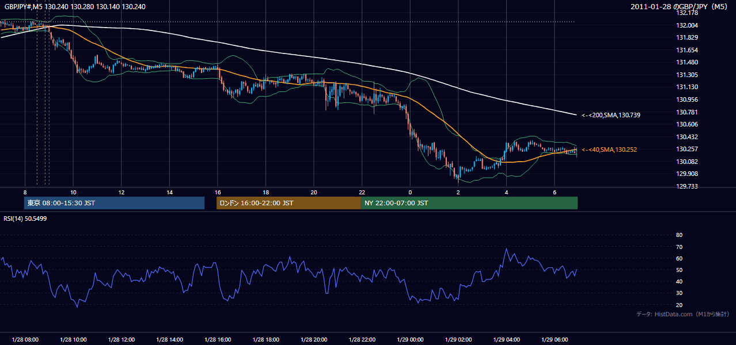The image size is (736, 345).
Task: Click the bottom time label 1/29 02:00
Action: click(458, 340)
